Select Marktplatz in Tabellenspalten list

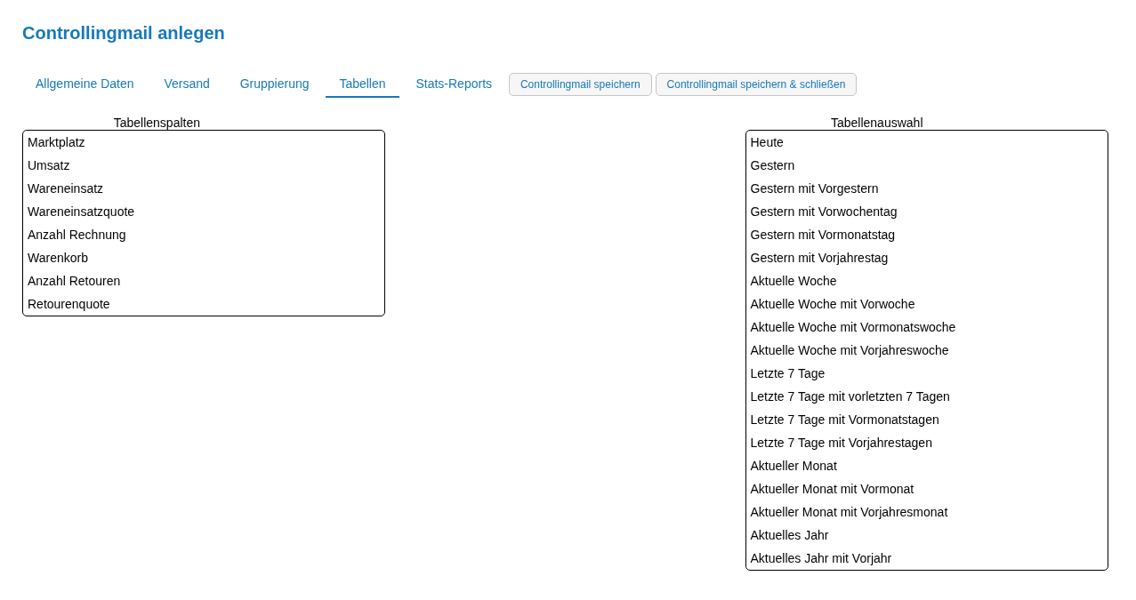coord(56,142)
